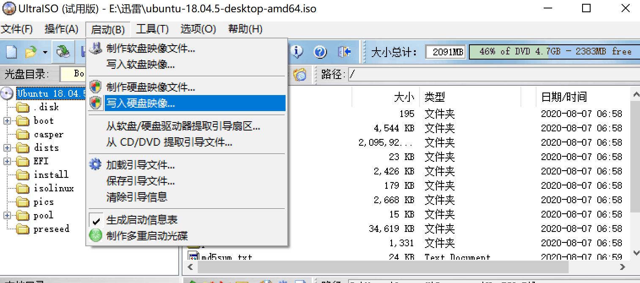
Task: Click the folder globe icon beside 路径
Action: [300, 74]
